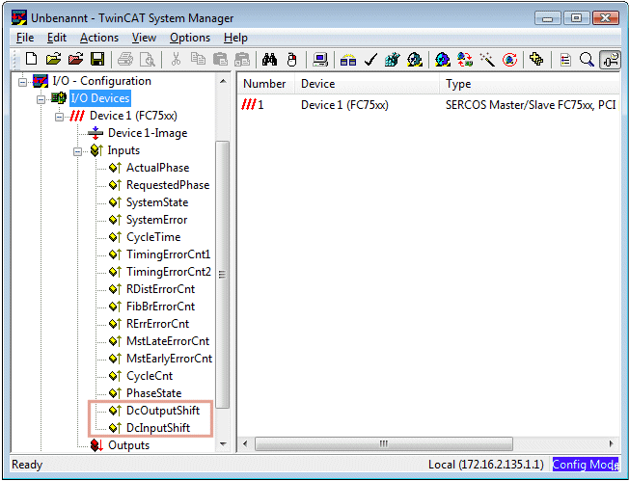629x481 pixels.
Task: Click the yellow cross toolbar icon
Action: 536,60
